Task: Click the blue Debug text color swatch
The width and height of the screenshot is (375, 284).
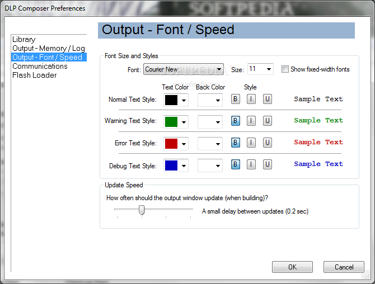Action: click(x=171, y=165)
